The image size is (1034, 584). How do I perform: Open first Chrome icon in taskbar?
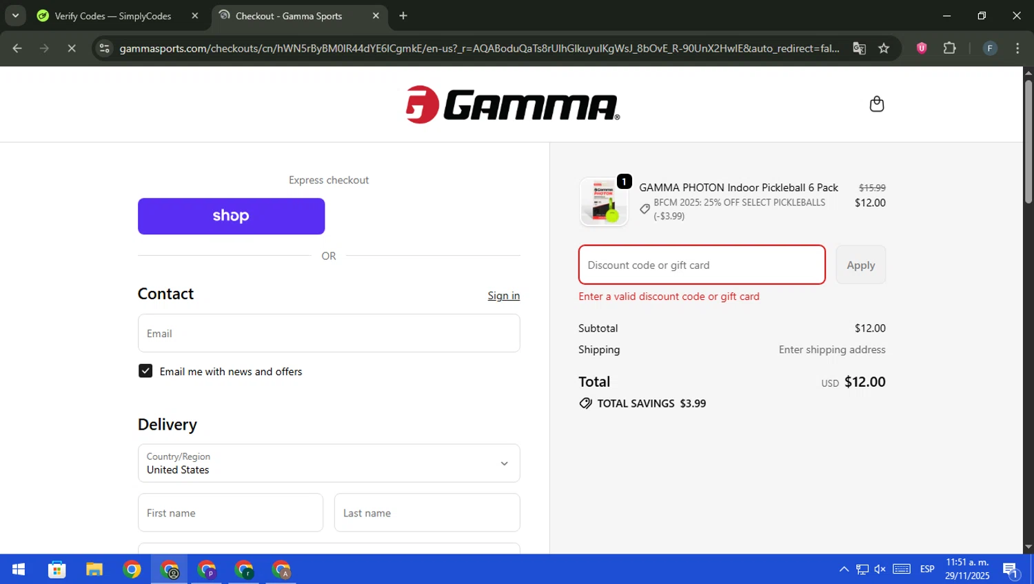(x=132, y=570)
